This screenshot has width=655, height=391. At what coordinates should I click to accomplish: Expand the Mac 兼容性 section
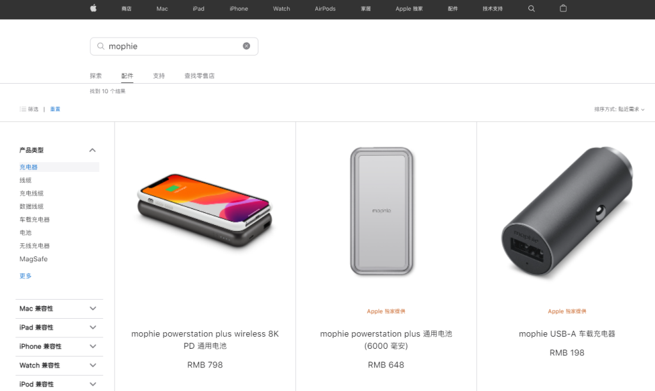(59, 309)
